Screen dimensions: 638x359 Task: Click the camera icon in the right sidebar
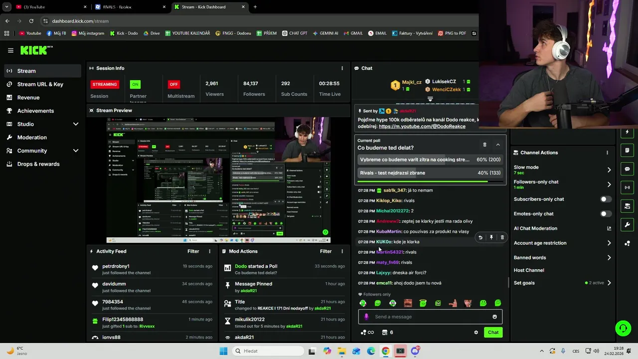pos(628,206)
